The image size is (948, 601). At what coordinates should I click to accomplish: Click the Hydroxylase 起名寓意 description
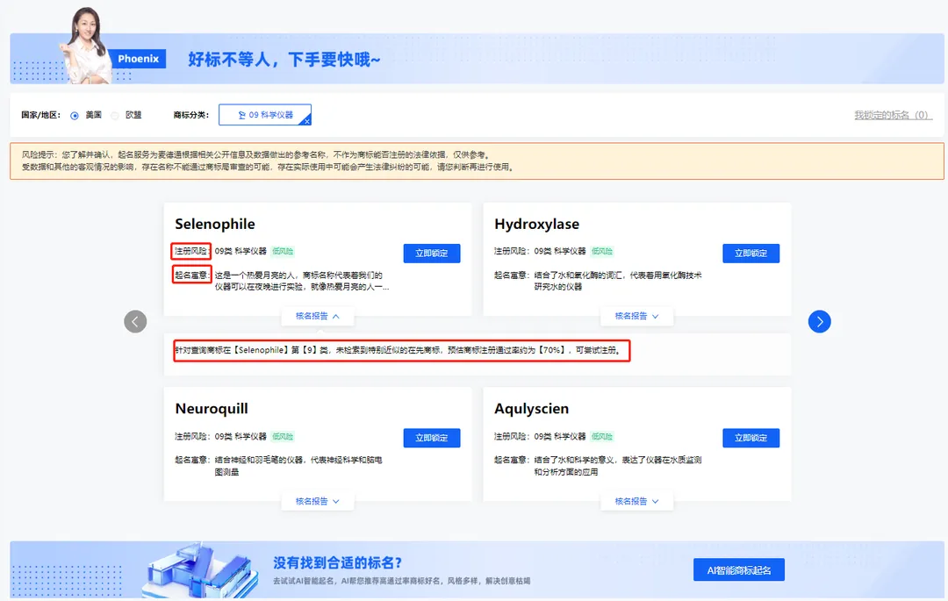618,281
